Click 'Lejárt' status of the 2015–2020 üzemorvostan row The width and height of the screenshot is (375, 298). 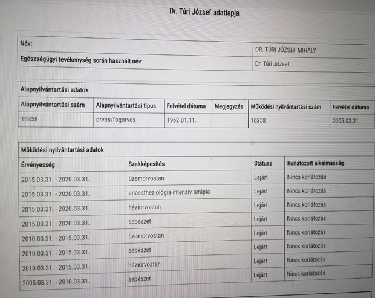tap(261, 177)
